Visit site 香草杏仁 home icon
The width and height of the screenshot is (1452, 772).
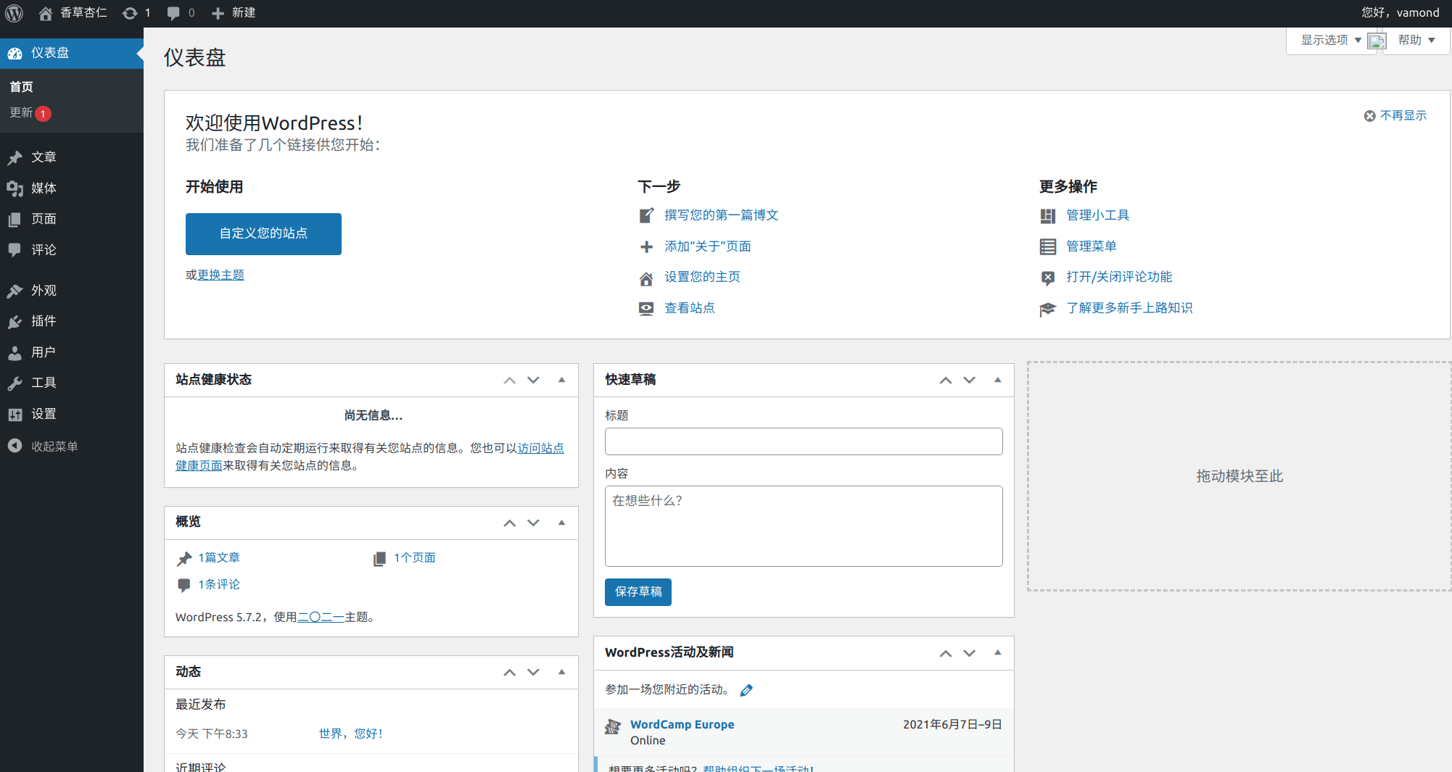pyautogui.click(x=73, y=13)
